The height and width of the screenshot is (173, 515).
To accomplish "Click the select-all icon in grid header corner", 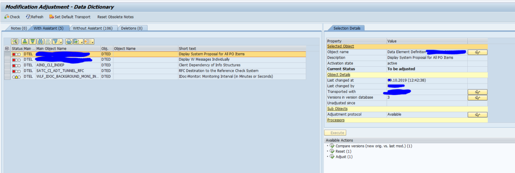I will coord(7,49).
